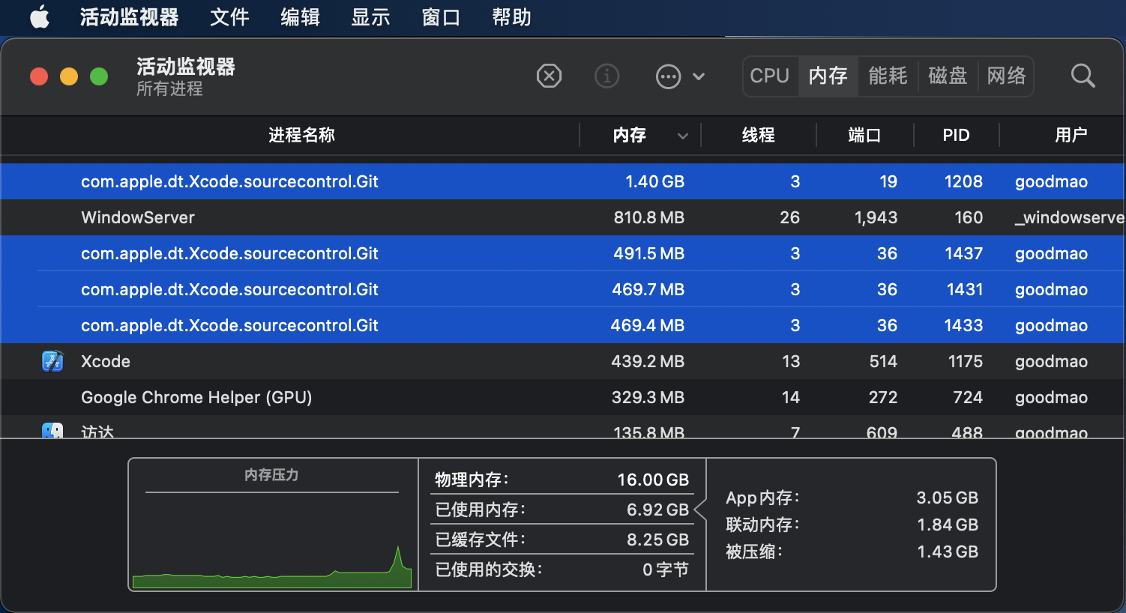1126x613 pixels.
Task: Click the _windowserver user cell
Action: [x=1069, y=217]
